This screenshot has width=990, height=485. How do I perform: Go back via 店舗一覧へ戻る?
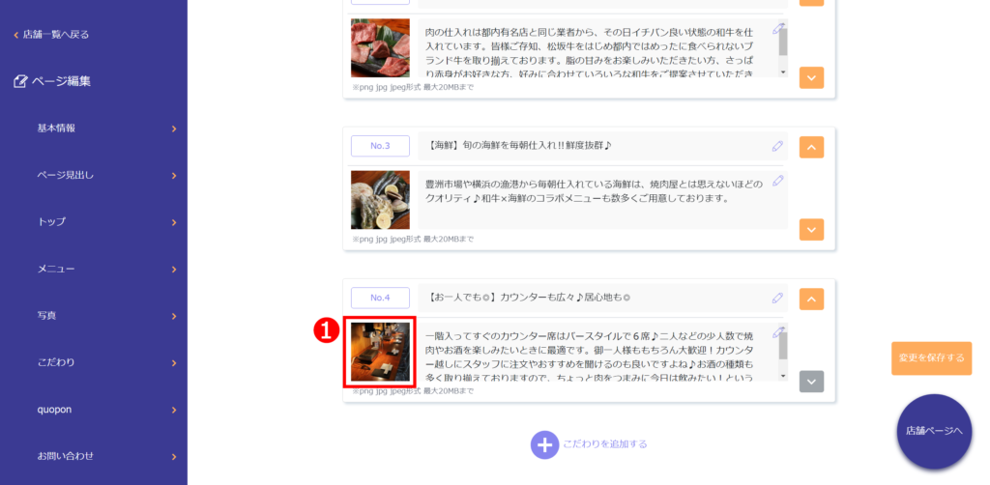click(x=52, y=35)
